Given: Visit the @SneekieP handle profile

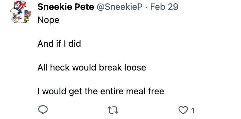Looking at the screenshot, I should click(x=120, y=7).
